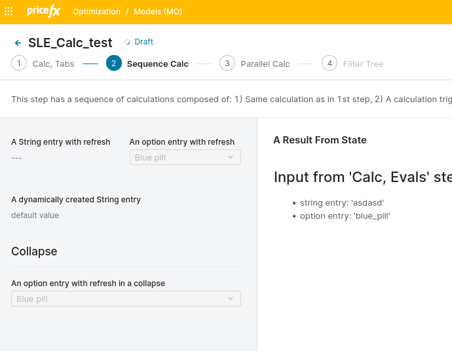This screenshot has width=452, height=351.
Task: Select the step 2 circle icon
Action: [x=113, y=64]
